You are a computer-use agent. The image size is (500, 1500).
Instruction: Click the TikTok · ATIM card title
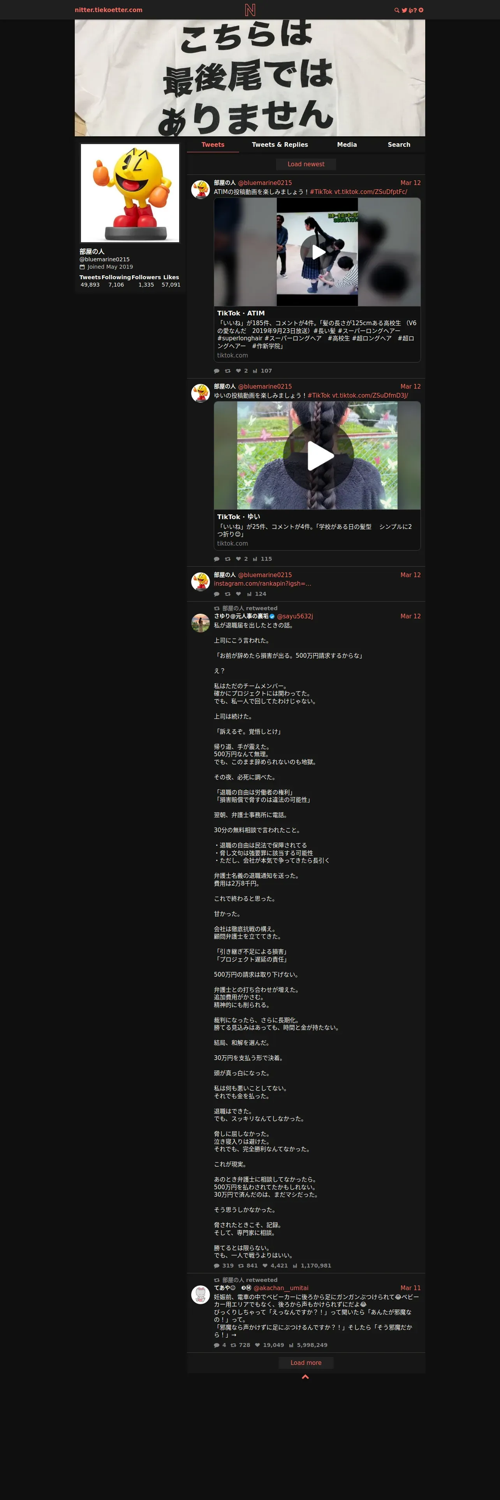click(241, 313)
